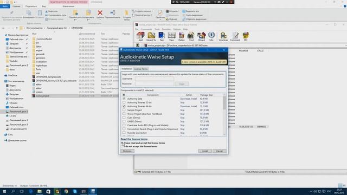Check Wwise Project Adventure Handbook component

[124, 114]
